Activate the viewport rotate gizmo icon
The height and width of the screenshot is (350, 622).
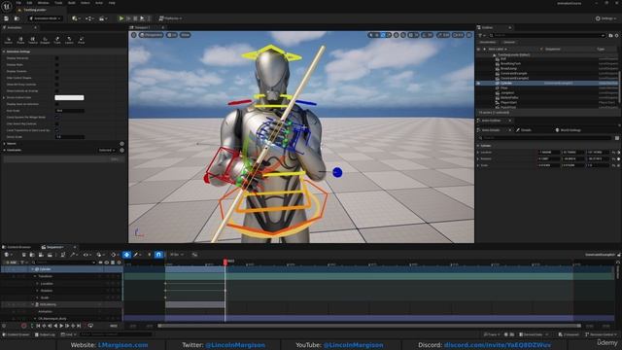(x=383, y=35)
